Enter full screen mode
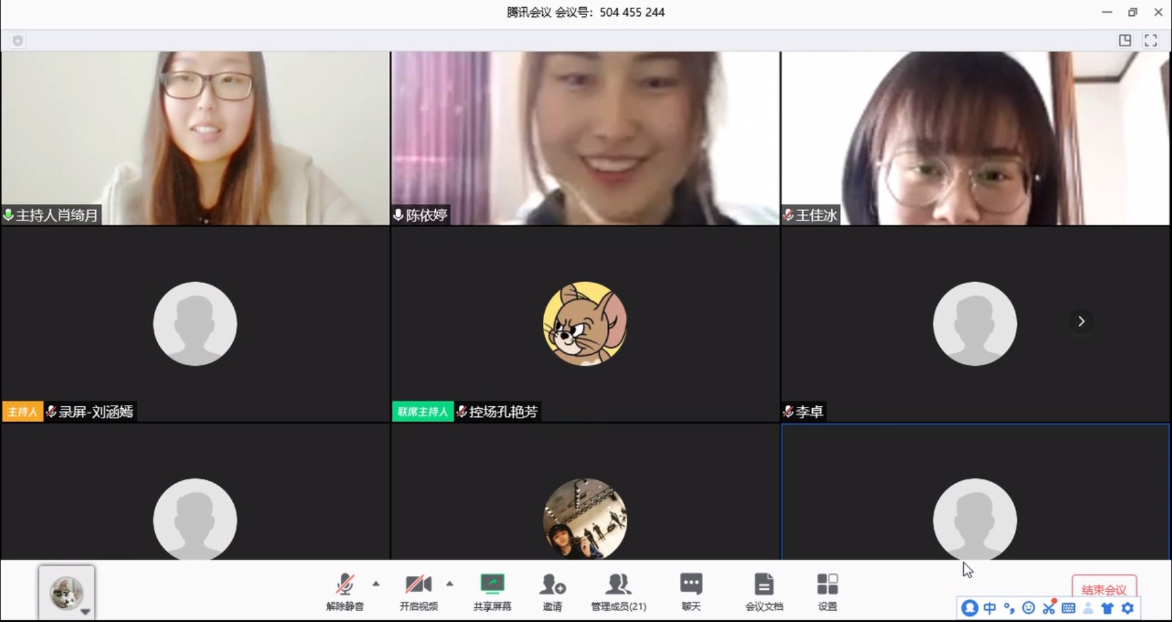Image resolution: width=1172 pixels, height=622 pixels. click(1150, 40)
